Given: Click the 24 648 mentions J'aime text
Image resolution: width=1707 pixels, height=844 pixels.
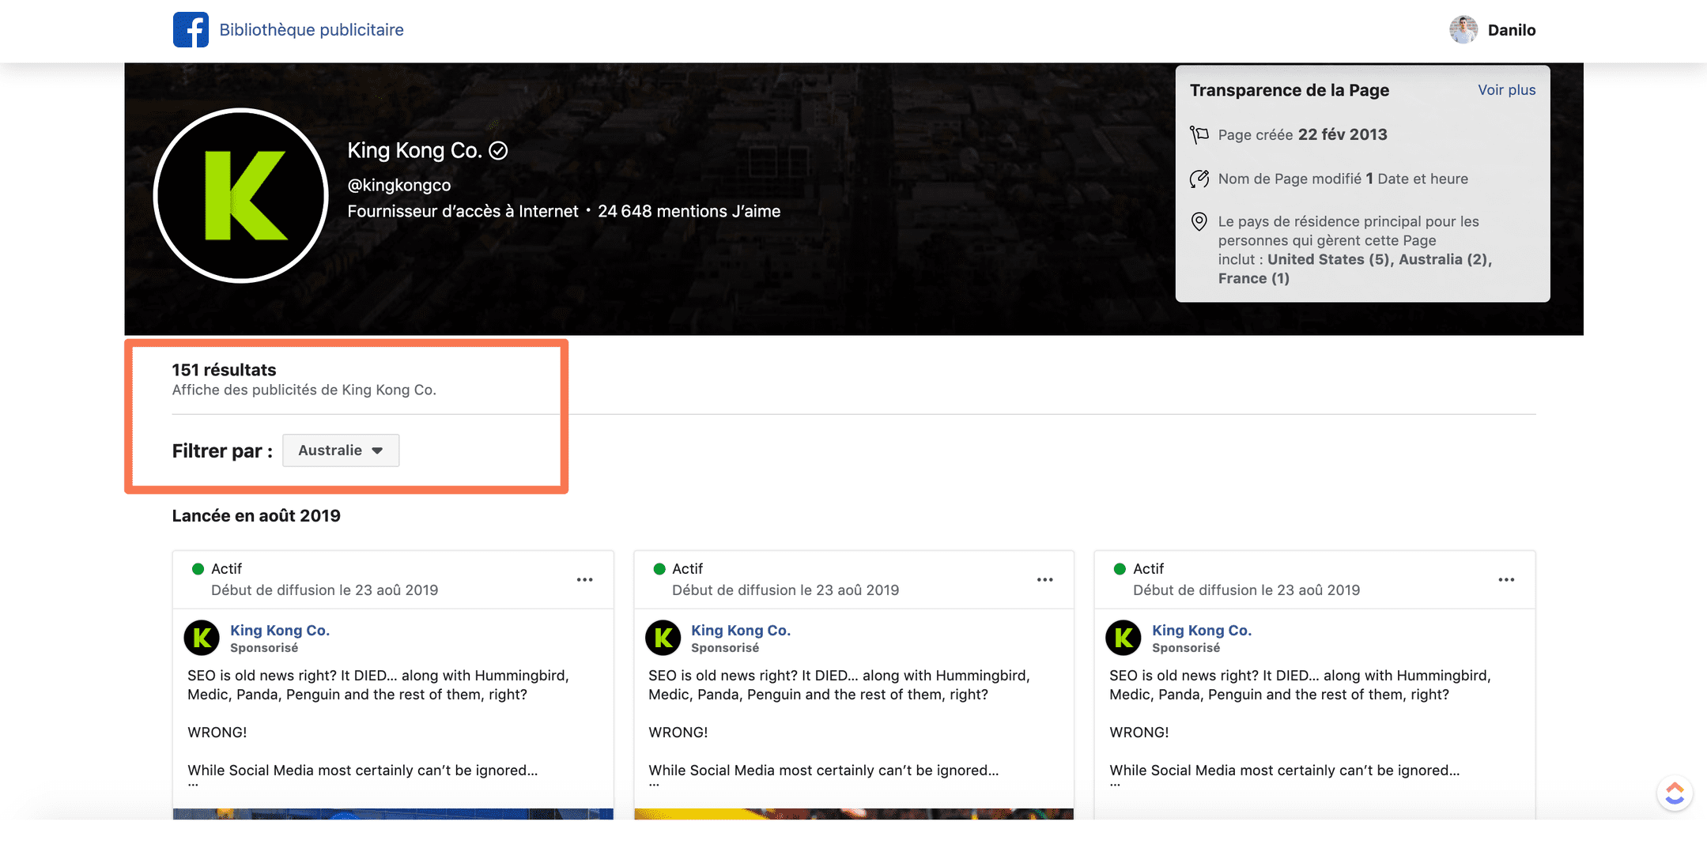Looking at the screenshot, I should click(x=689, y=211).
